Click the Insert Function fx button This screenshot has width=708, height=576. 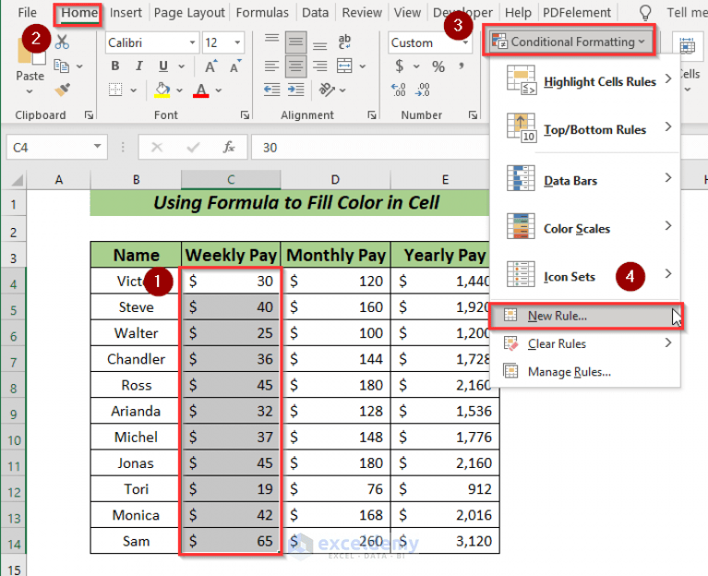(x=229, y=147)
